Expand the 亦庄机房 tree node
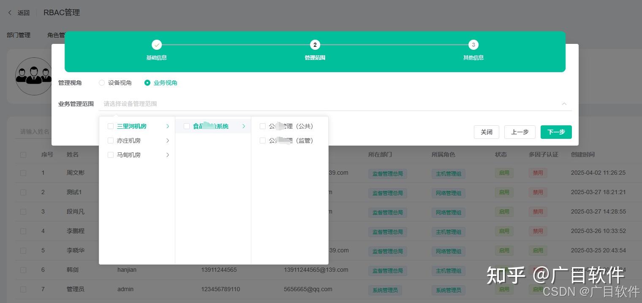This screenshot has height=303, width=642. coord(168,141)
